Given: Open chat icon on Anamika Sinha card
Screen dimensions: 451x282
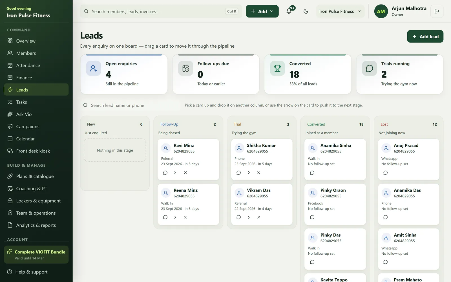Looking at the screenshot, I should (x=312, y=173).
